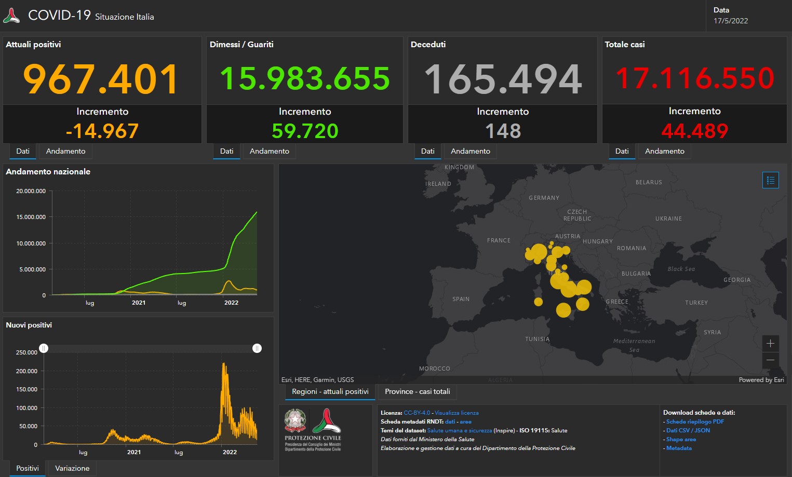Open the Andamento tab under Totale casi

pos(664,151)
